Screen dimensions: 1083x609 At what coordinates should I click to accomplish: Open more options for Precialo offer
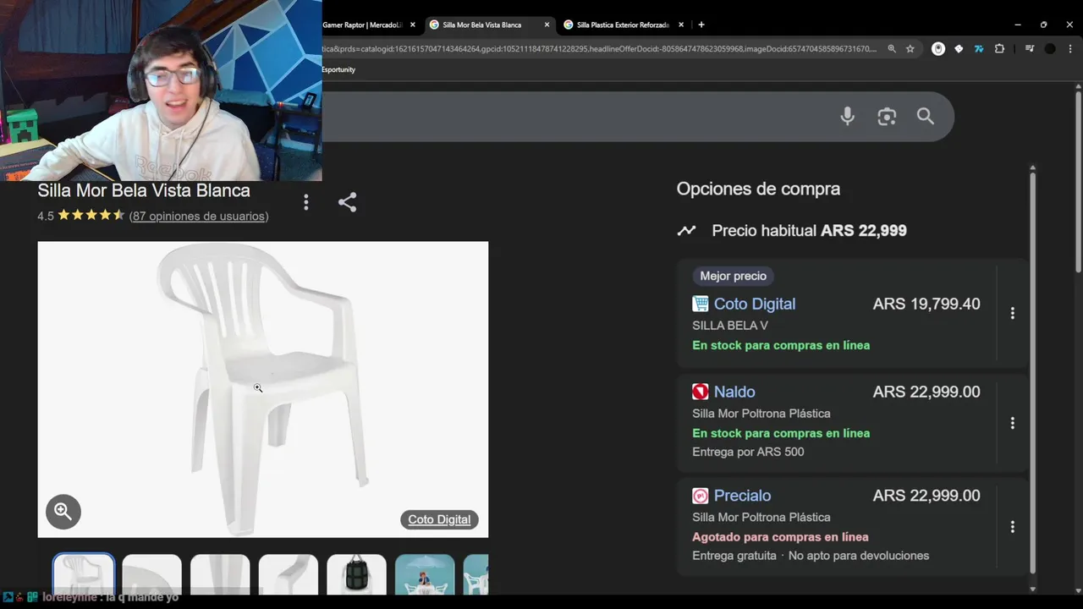1013,527
